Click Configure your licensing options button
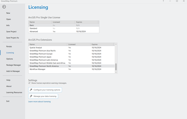Image resolution: width=187 pixels, height=119 pixels. pyautogui.click(x=45, y=90)
